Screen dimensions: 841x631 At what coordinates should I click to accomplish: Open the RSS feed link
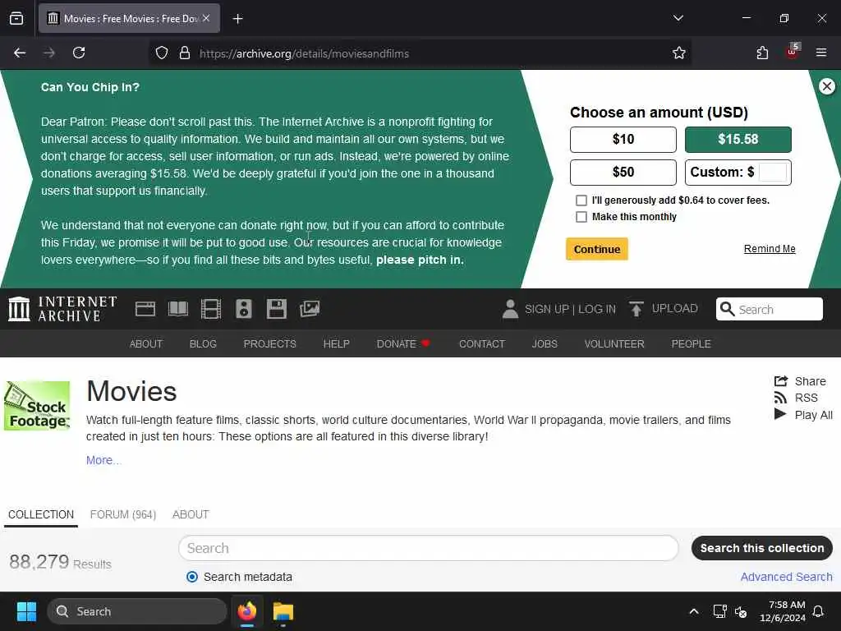[795, 398]
